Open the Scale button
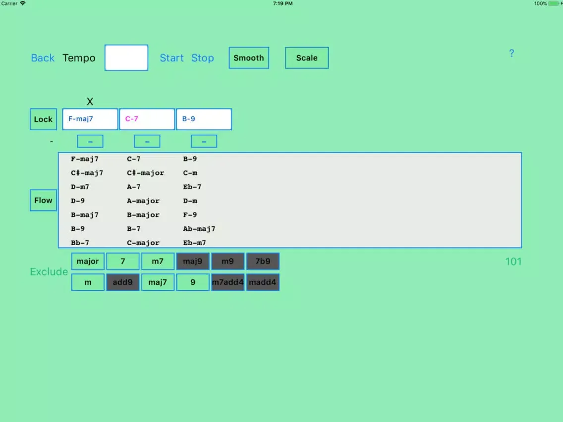 tap(307, 58)
